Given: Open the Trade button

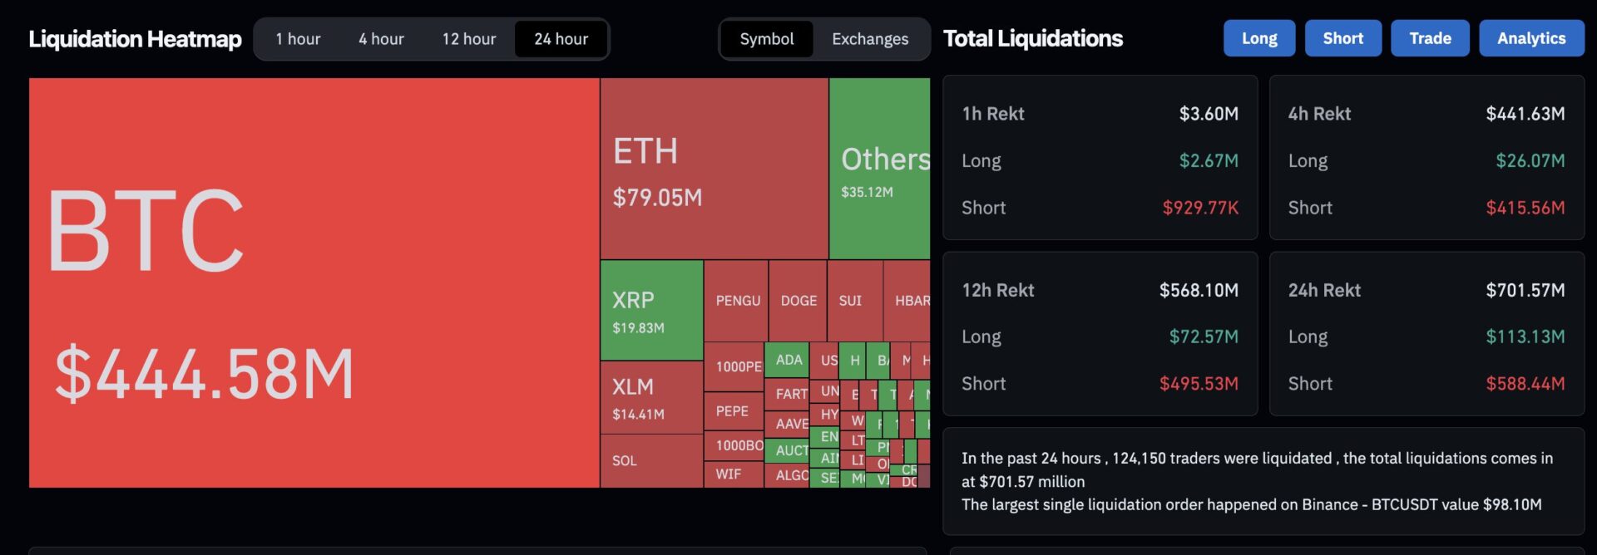Looking at the screenshot, I should [x=1430, y=38].
